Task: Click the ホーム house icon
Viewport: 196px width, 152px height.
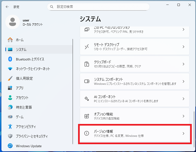Action: point(10,40)
